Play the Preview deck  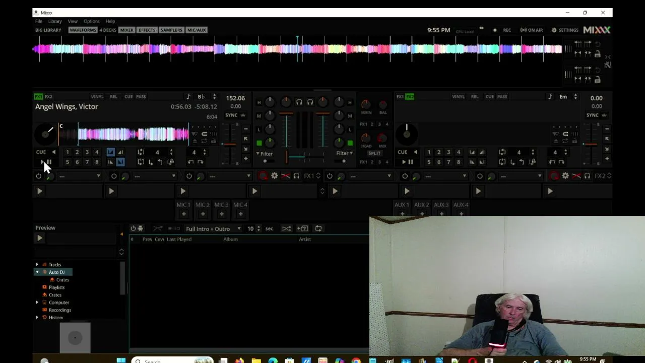pos(40,238)
